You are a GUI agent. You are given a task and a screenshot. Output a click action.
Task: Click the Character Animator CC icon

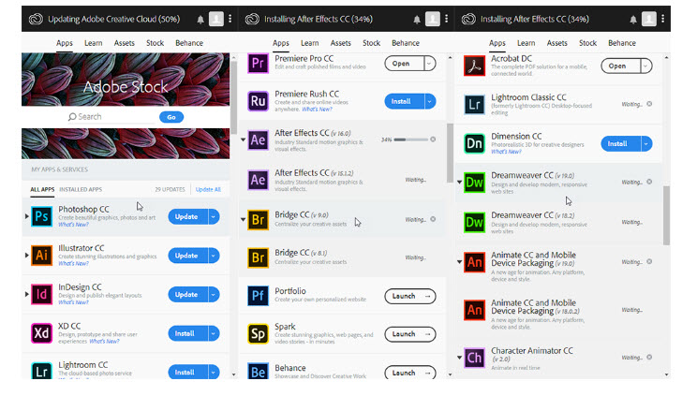pyautogui.click(x=475, y=358)
